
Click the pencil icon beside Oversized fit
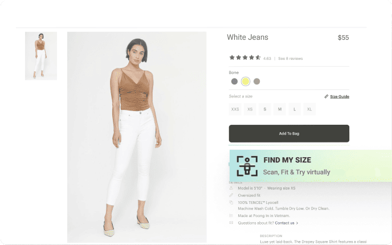coord(231,195)
